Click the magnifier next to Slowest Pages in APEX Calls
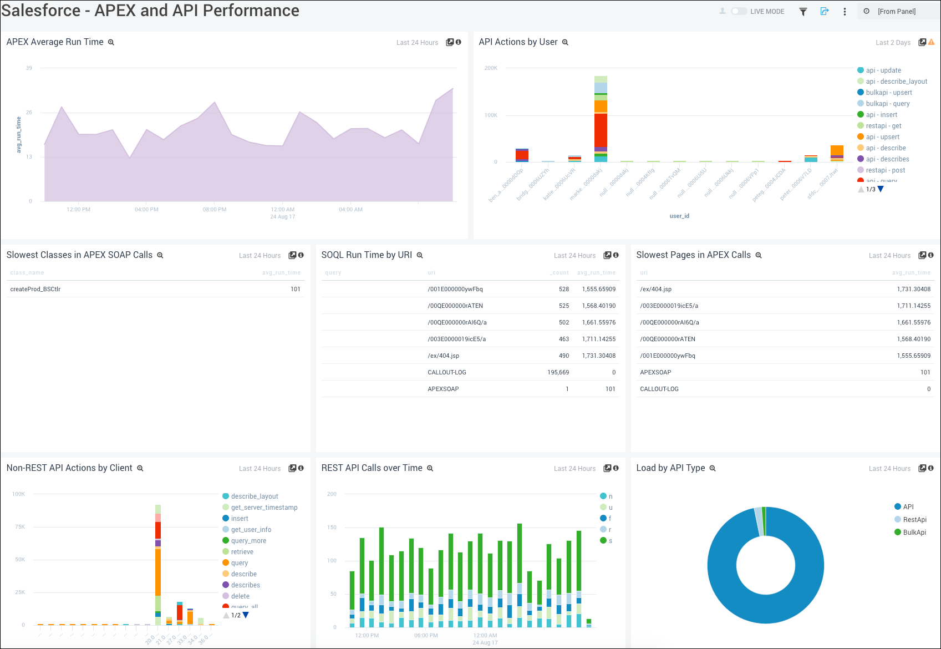The width and height of the screenshot is (941, 649). (758, 255)
